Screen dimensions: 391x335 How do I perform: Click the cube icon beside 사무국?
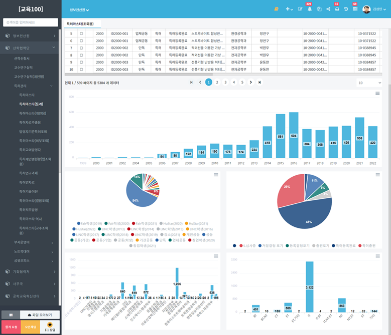(8, 283)
